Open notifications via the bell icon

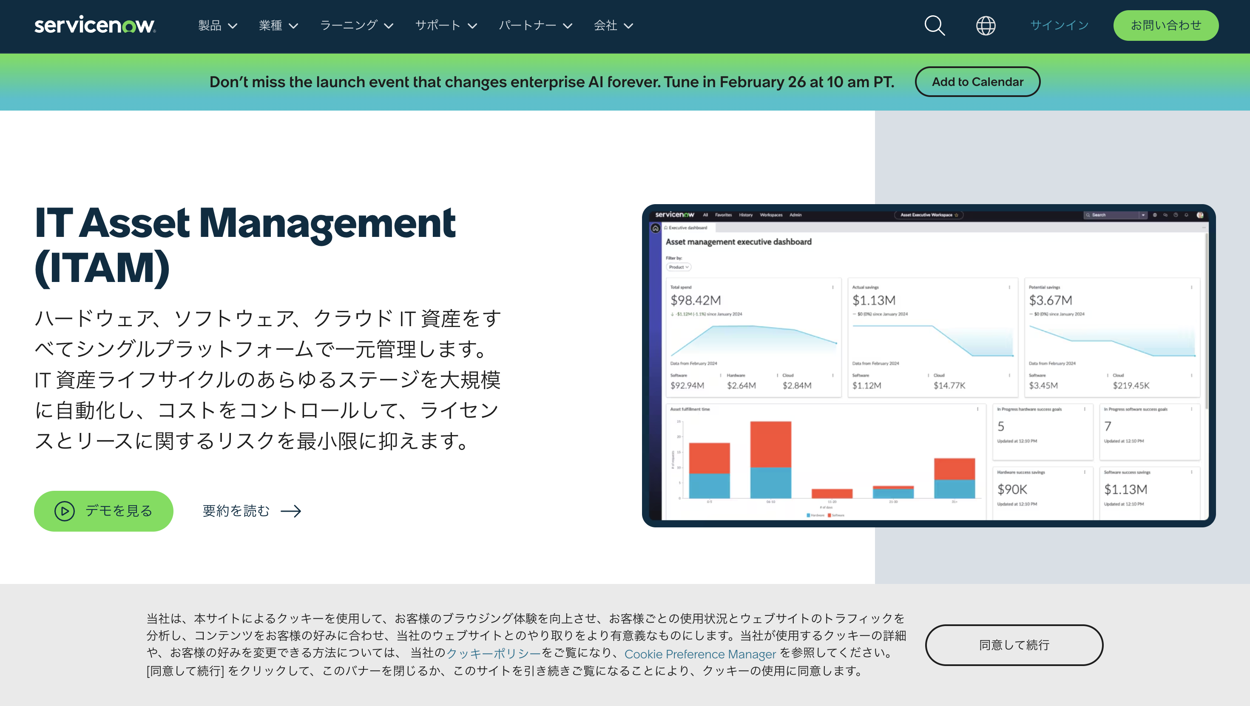coord(1186,215)
